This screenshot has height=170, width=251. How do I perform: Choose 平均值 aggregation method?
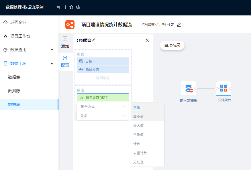tap(138, 135)
